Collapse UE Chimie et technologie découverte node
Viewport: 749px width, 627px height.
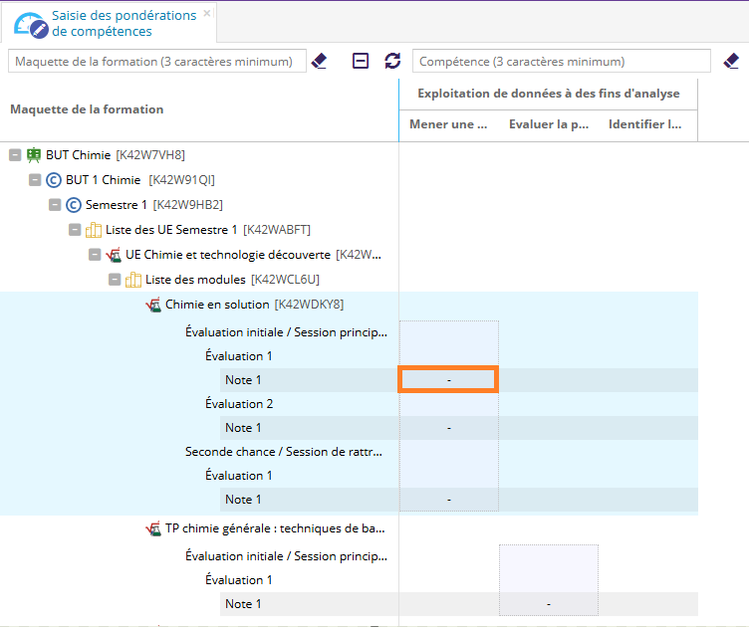(95, 255)
